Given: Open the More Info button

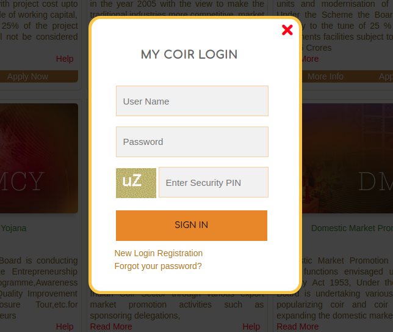Looking at the screenshot, I should [325, 76].
